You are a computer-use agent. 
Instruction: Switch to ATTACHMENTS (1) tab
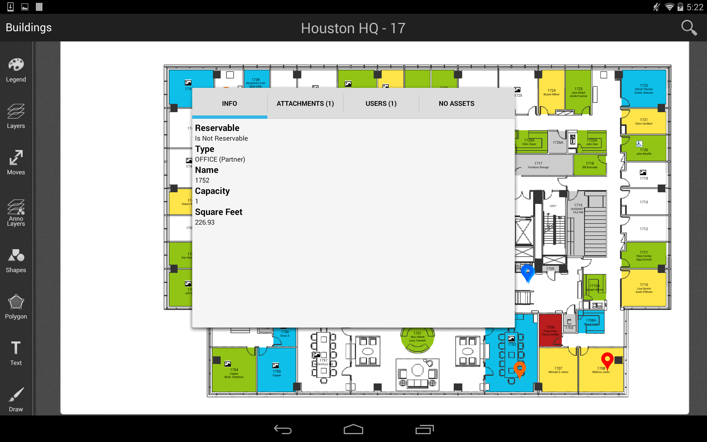305,104
